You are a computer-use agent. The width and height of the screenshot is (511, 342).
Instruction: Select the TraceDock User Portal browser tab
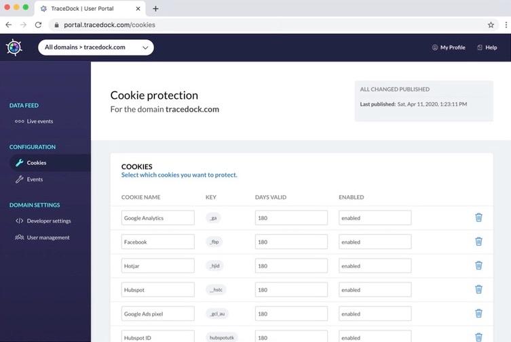point(90,9)
